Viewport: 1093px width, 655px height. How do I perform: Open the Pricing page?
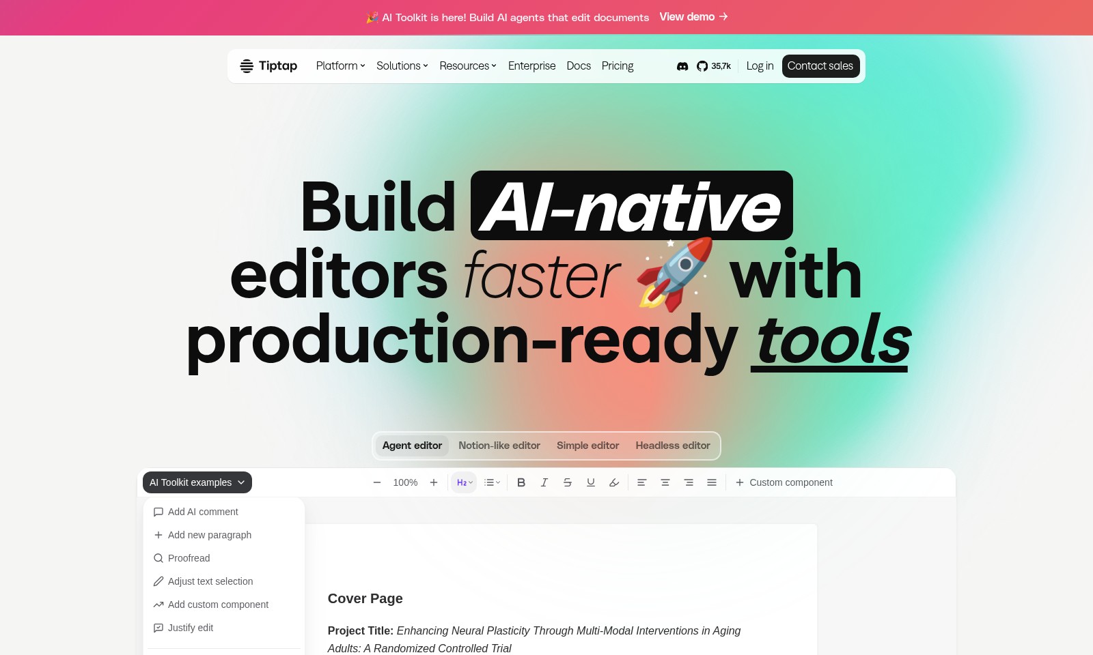coord(618,66)
